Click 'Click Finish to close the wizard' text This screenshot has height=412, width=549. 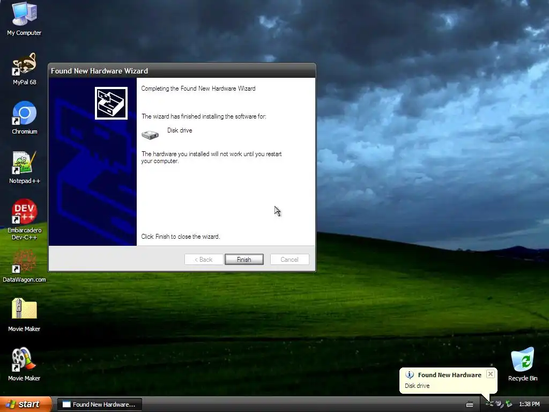pyautogui.click(x=180, y=237)
